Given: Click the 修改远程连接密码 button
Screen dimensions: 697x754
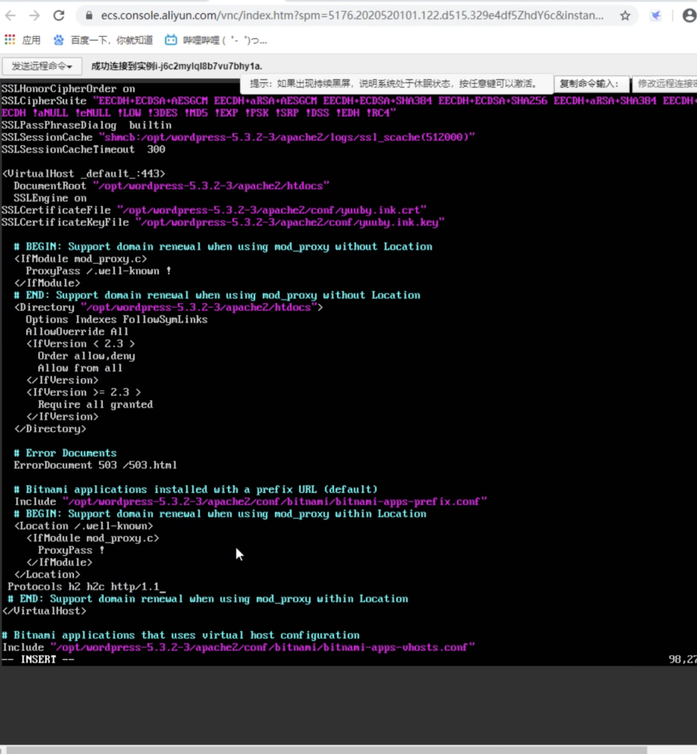Looking at the screenshot, I should pyautogui.click(x=665, y=84).
